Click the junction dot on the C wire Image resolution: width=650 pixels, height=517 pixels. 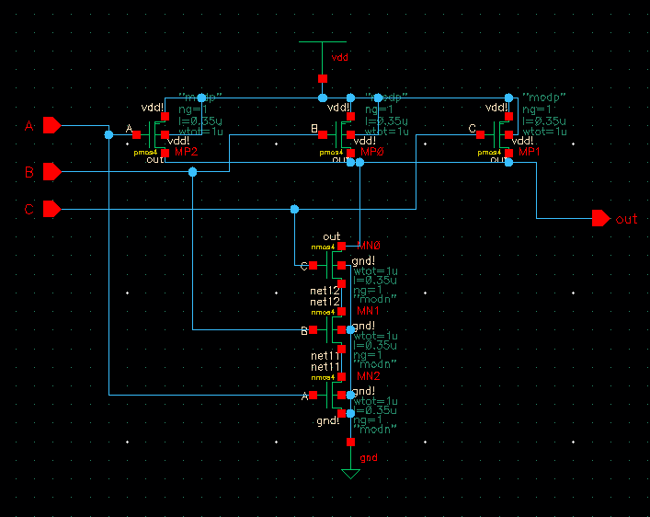click(294, 210)
